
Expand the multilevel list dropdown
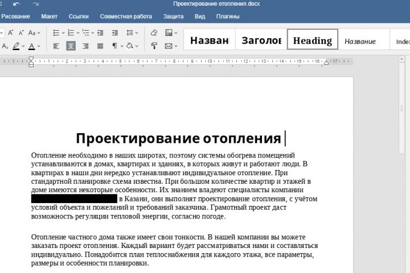point(93,33)
